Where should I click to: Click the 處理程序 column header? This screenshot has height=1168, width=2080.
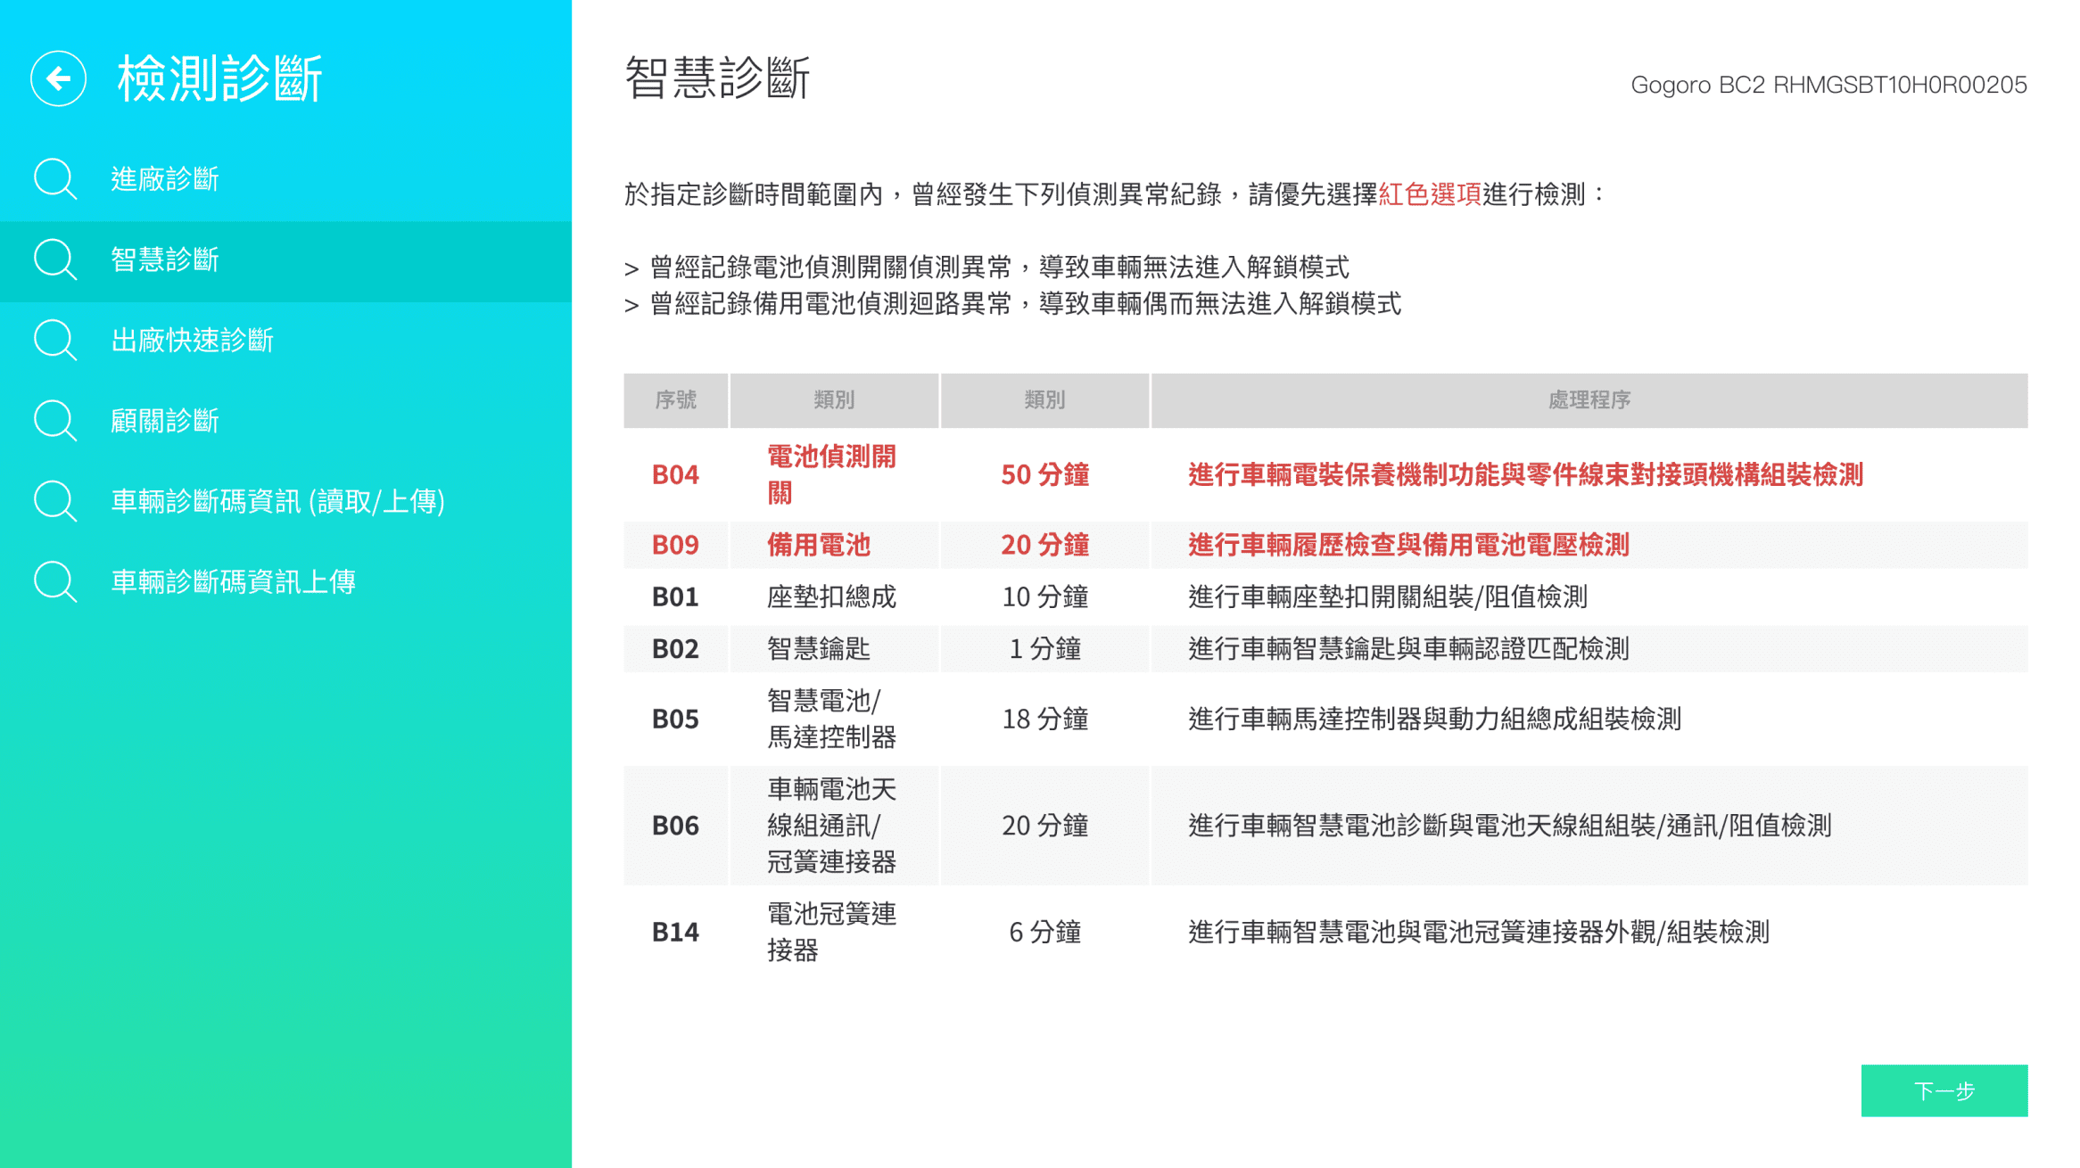coord(1589,400)
